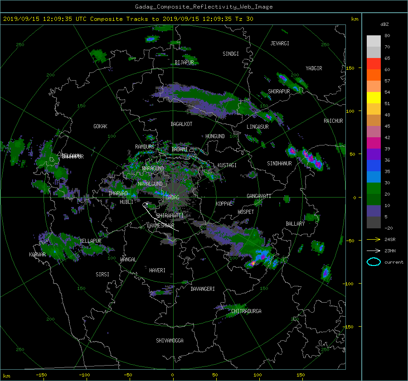Image resolution: width=408 pixels, height=381 pixels.
Task: Click the HOSPET city label
Action: coord(246,212)
